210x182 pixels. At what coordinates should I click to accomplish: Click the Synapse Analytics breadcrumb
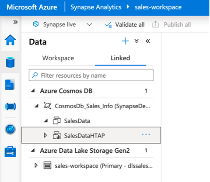click(x=96, y=7)
